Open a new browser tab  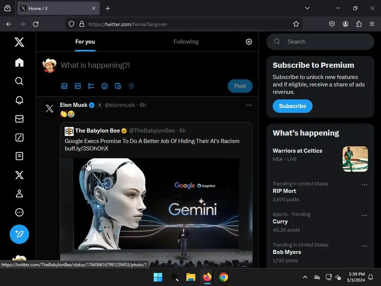click(108, 9)
